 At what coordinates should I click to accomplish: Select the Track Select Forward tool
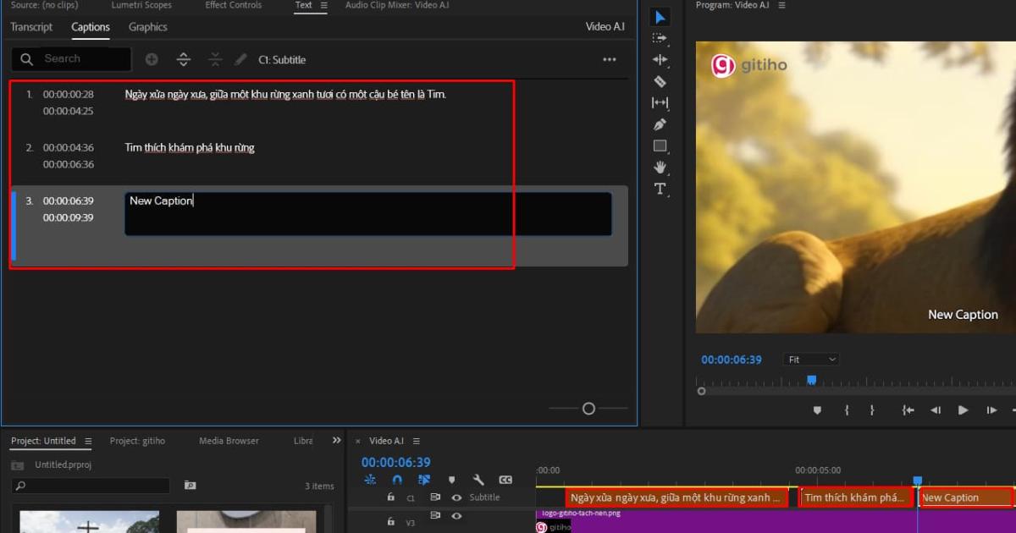tap(660, 38)
